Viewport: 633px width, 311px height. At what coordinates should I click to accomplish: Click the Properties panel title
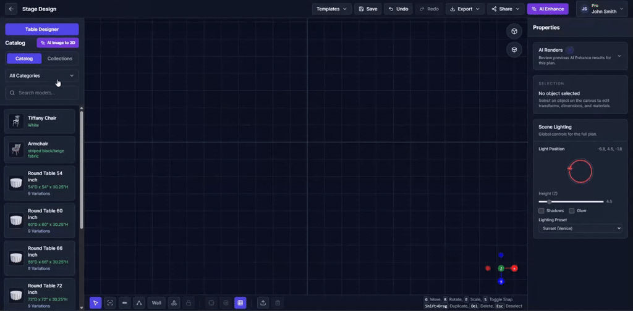click(546, 27)
